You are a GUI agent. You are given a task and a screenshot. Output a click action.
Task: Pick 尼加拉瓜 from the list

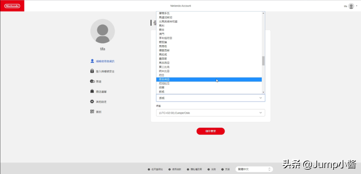pyautogui.click(x=209, y=83)
